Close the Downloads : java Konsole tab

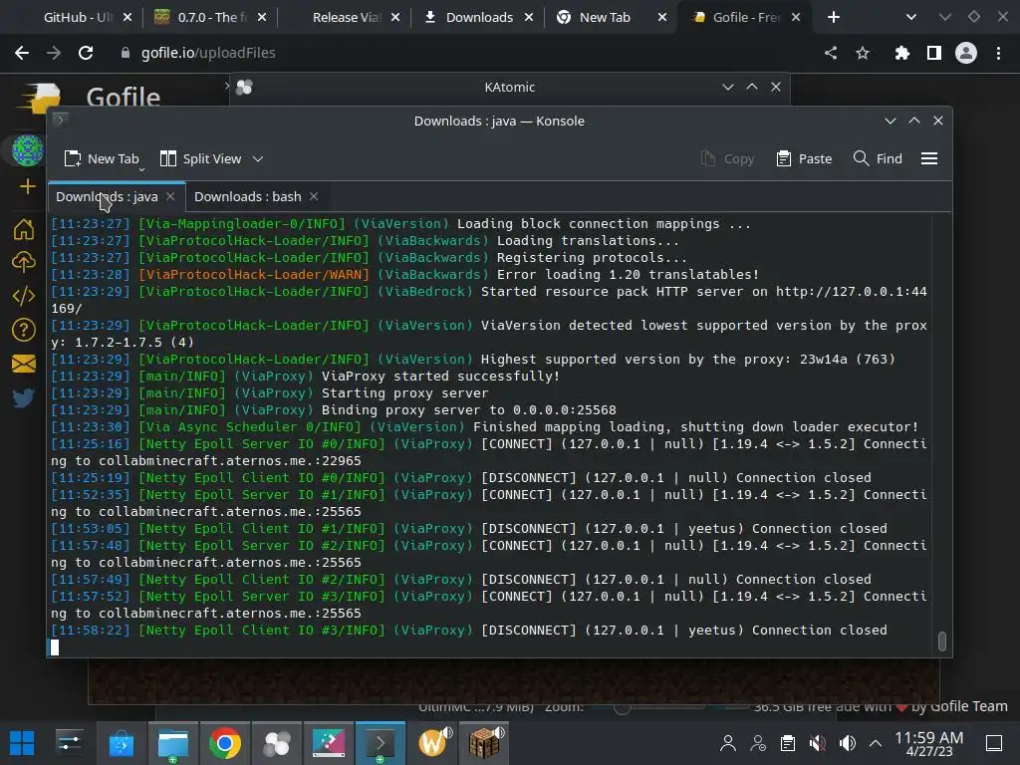tap(170, 196)
